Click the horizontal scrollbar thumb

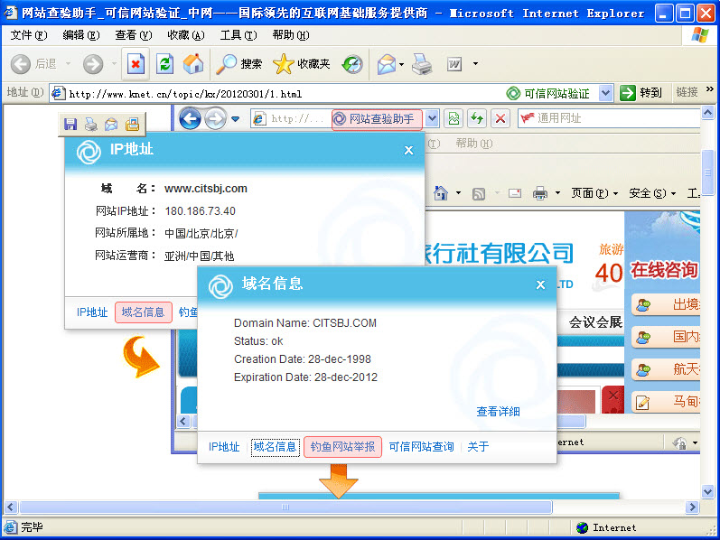tap(285, 507)
